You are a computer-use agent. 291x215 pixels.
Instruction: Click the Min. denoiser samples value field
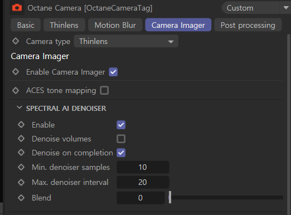point(143,167)
